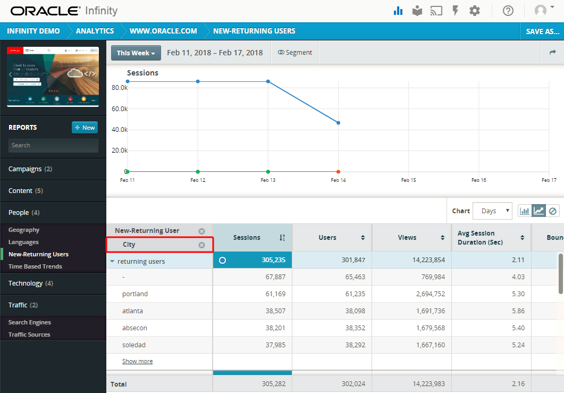Collapse the returning users row

pos(113,260)
